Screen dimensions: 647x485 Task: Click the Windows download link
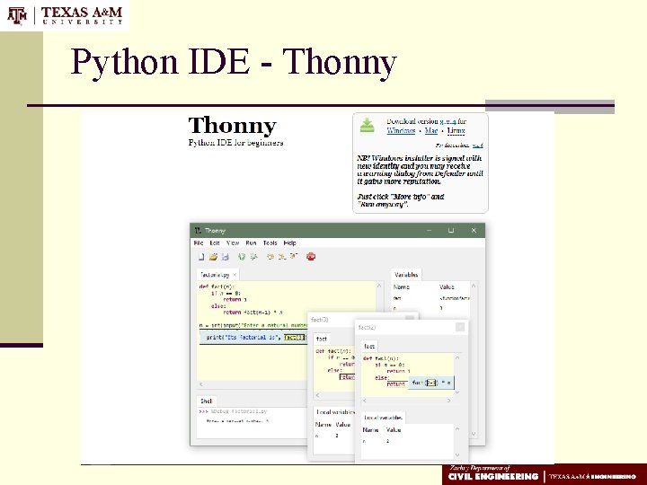pos(401,131)
